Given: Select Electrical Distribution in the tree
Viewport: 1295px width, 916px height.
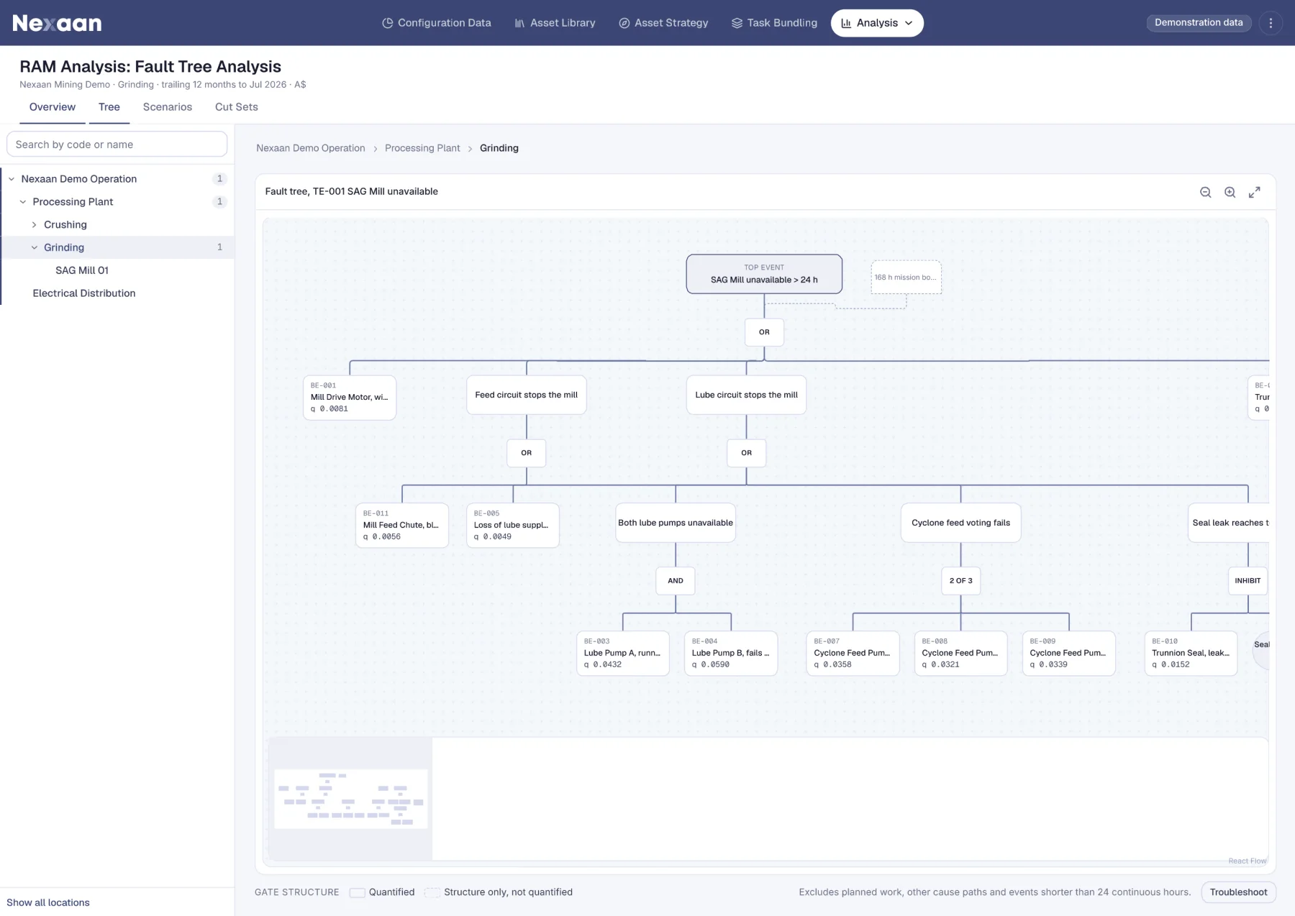Looking at the screenshot, I should (84, 293).
